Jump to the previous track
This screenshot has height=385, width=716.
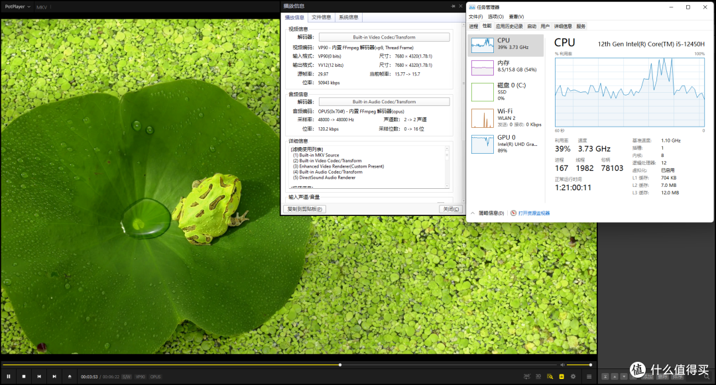(x=39, y=376)
